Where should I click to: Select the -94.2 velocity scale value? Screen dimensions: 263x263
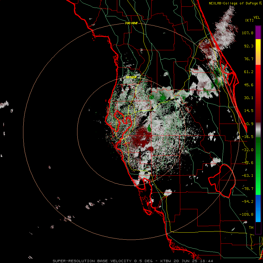tap(248, 201)
